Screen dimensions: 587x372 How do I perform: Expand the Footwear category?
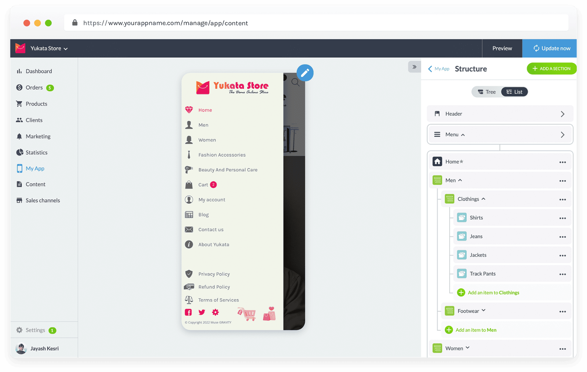pyautogui.click(x=483, y=310)
